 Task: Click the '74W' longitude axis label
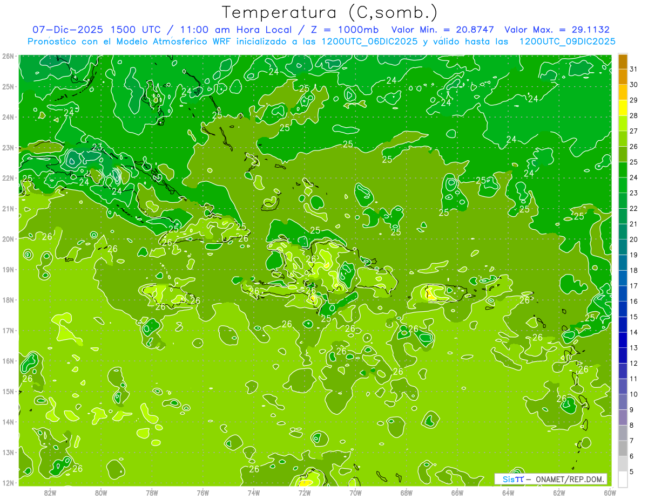pos(254,492)
